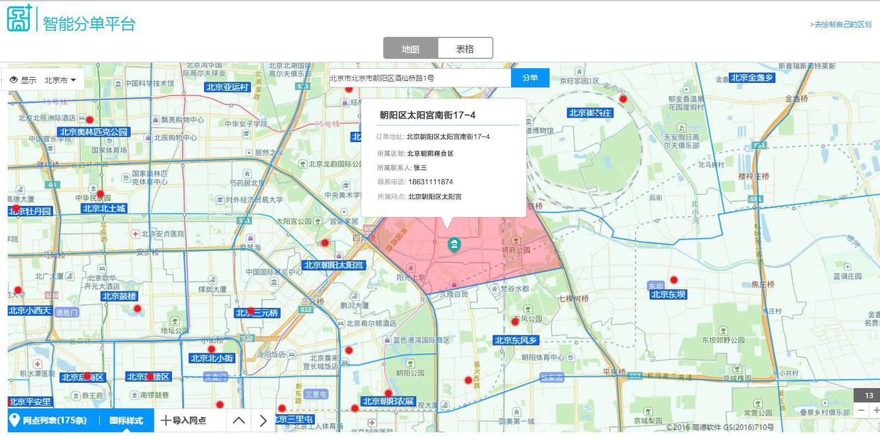Click red outlet dot near 东风公园
Viewport: 880px width, 439px height.
515,321
